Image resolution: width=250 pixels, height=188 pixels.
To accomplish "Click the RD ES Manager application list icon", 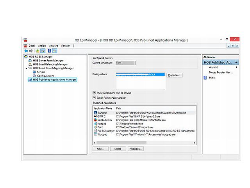I will click(x=95, y=131).
